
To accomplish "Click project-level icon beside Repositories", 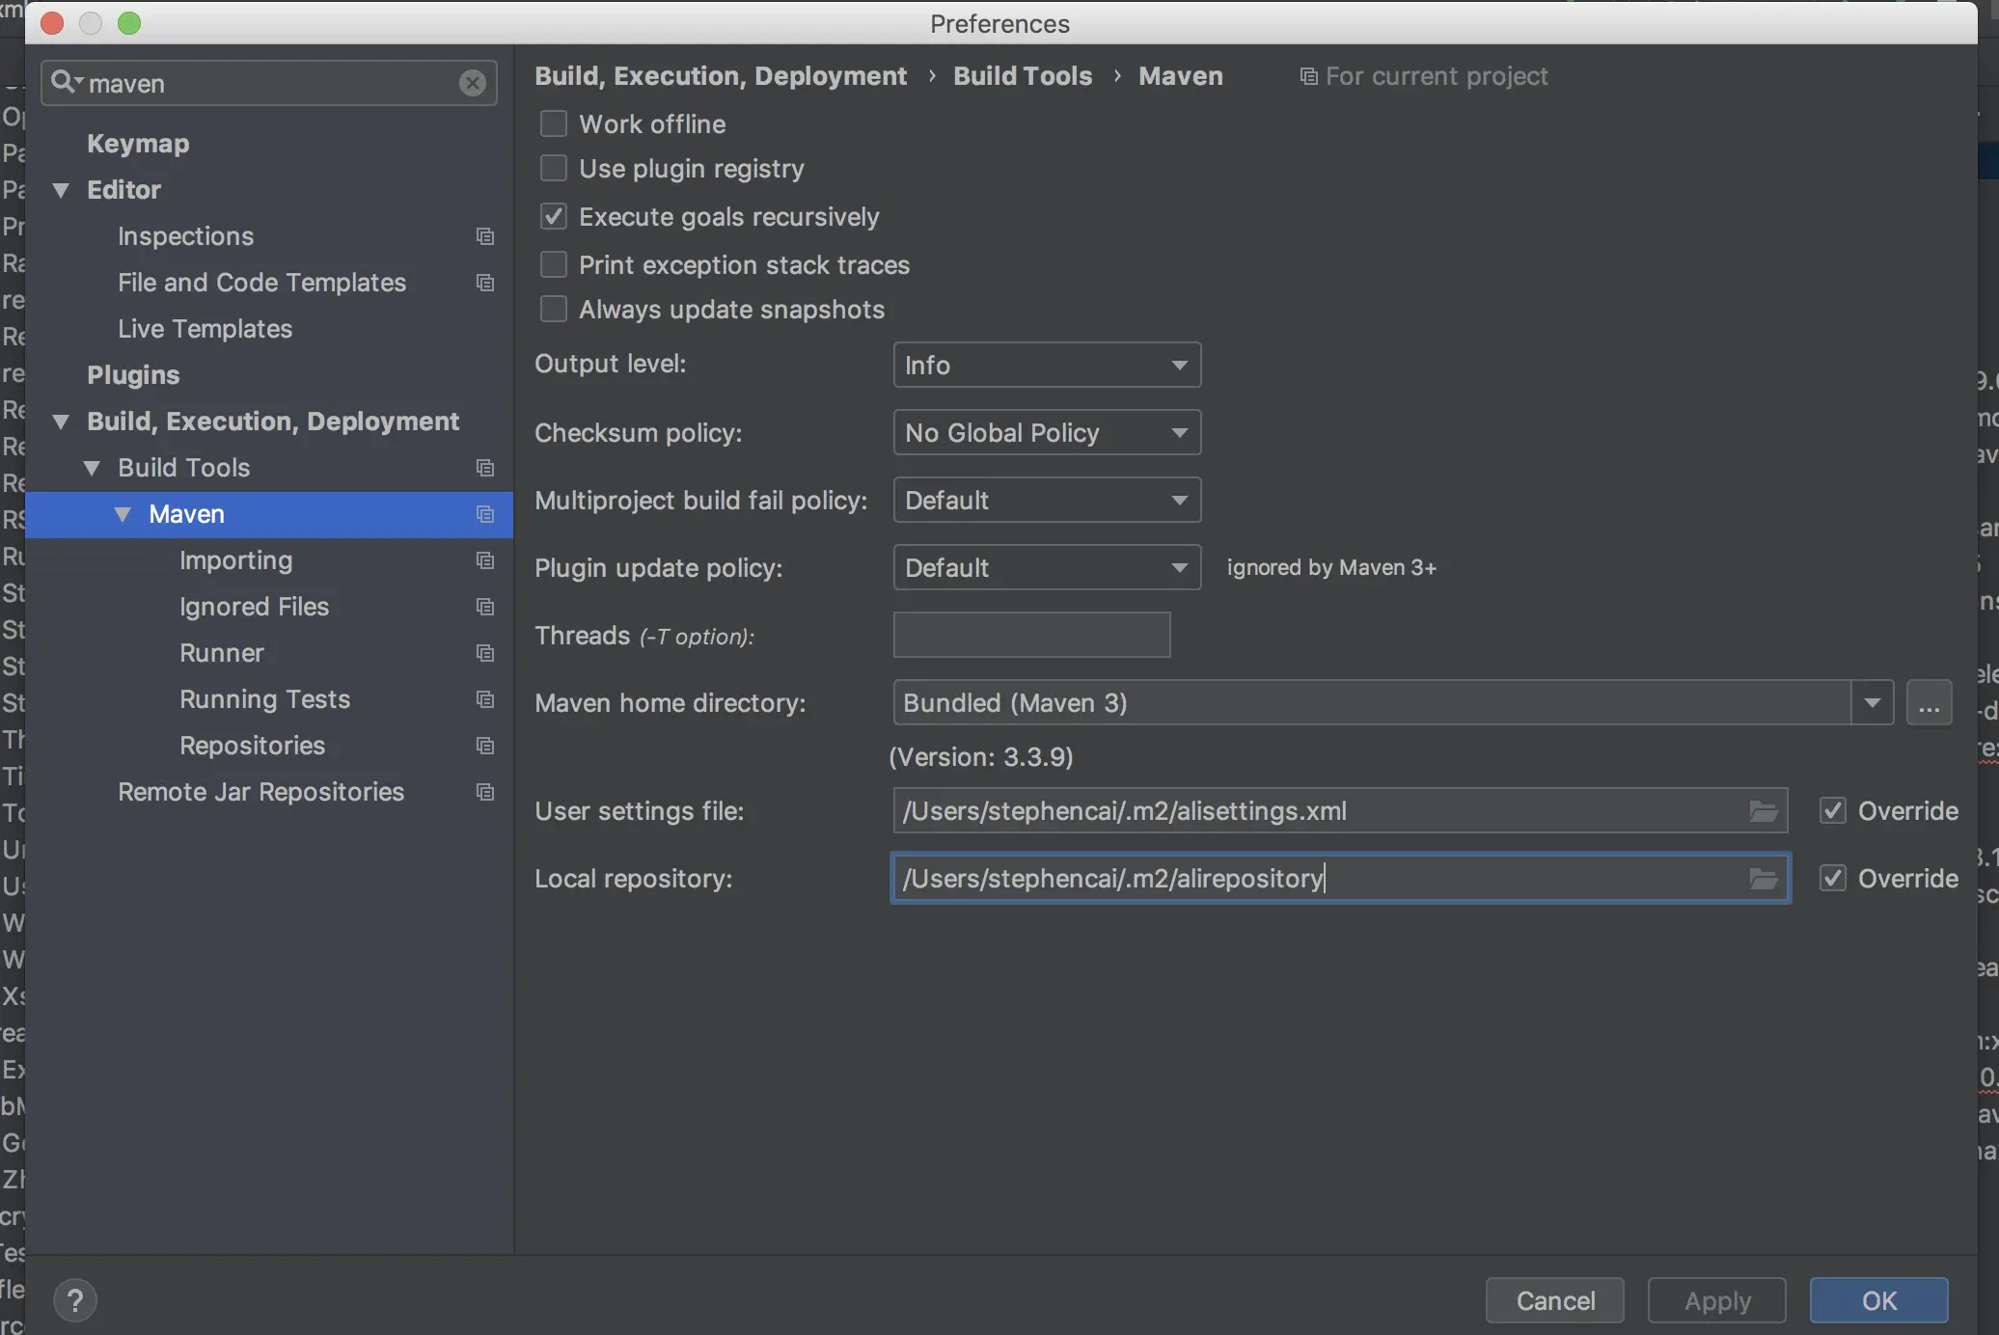I will coord(485,746).
